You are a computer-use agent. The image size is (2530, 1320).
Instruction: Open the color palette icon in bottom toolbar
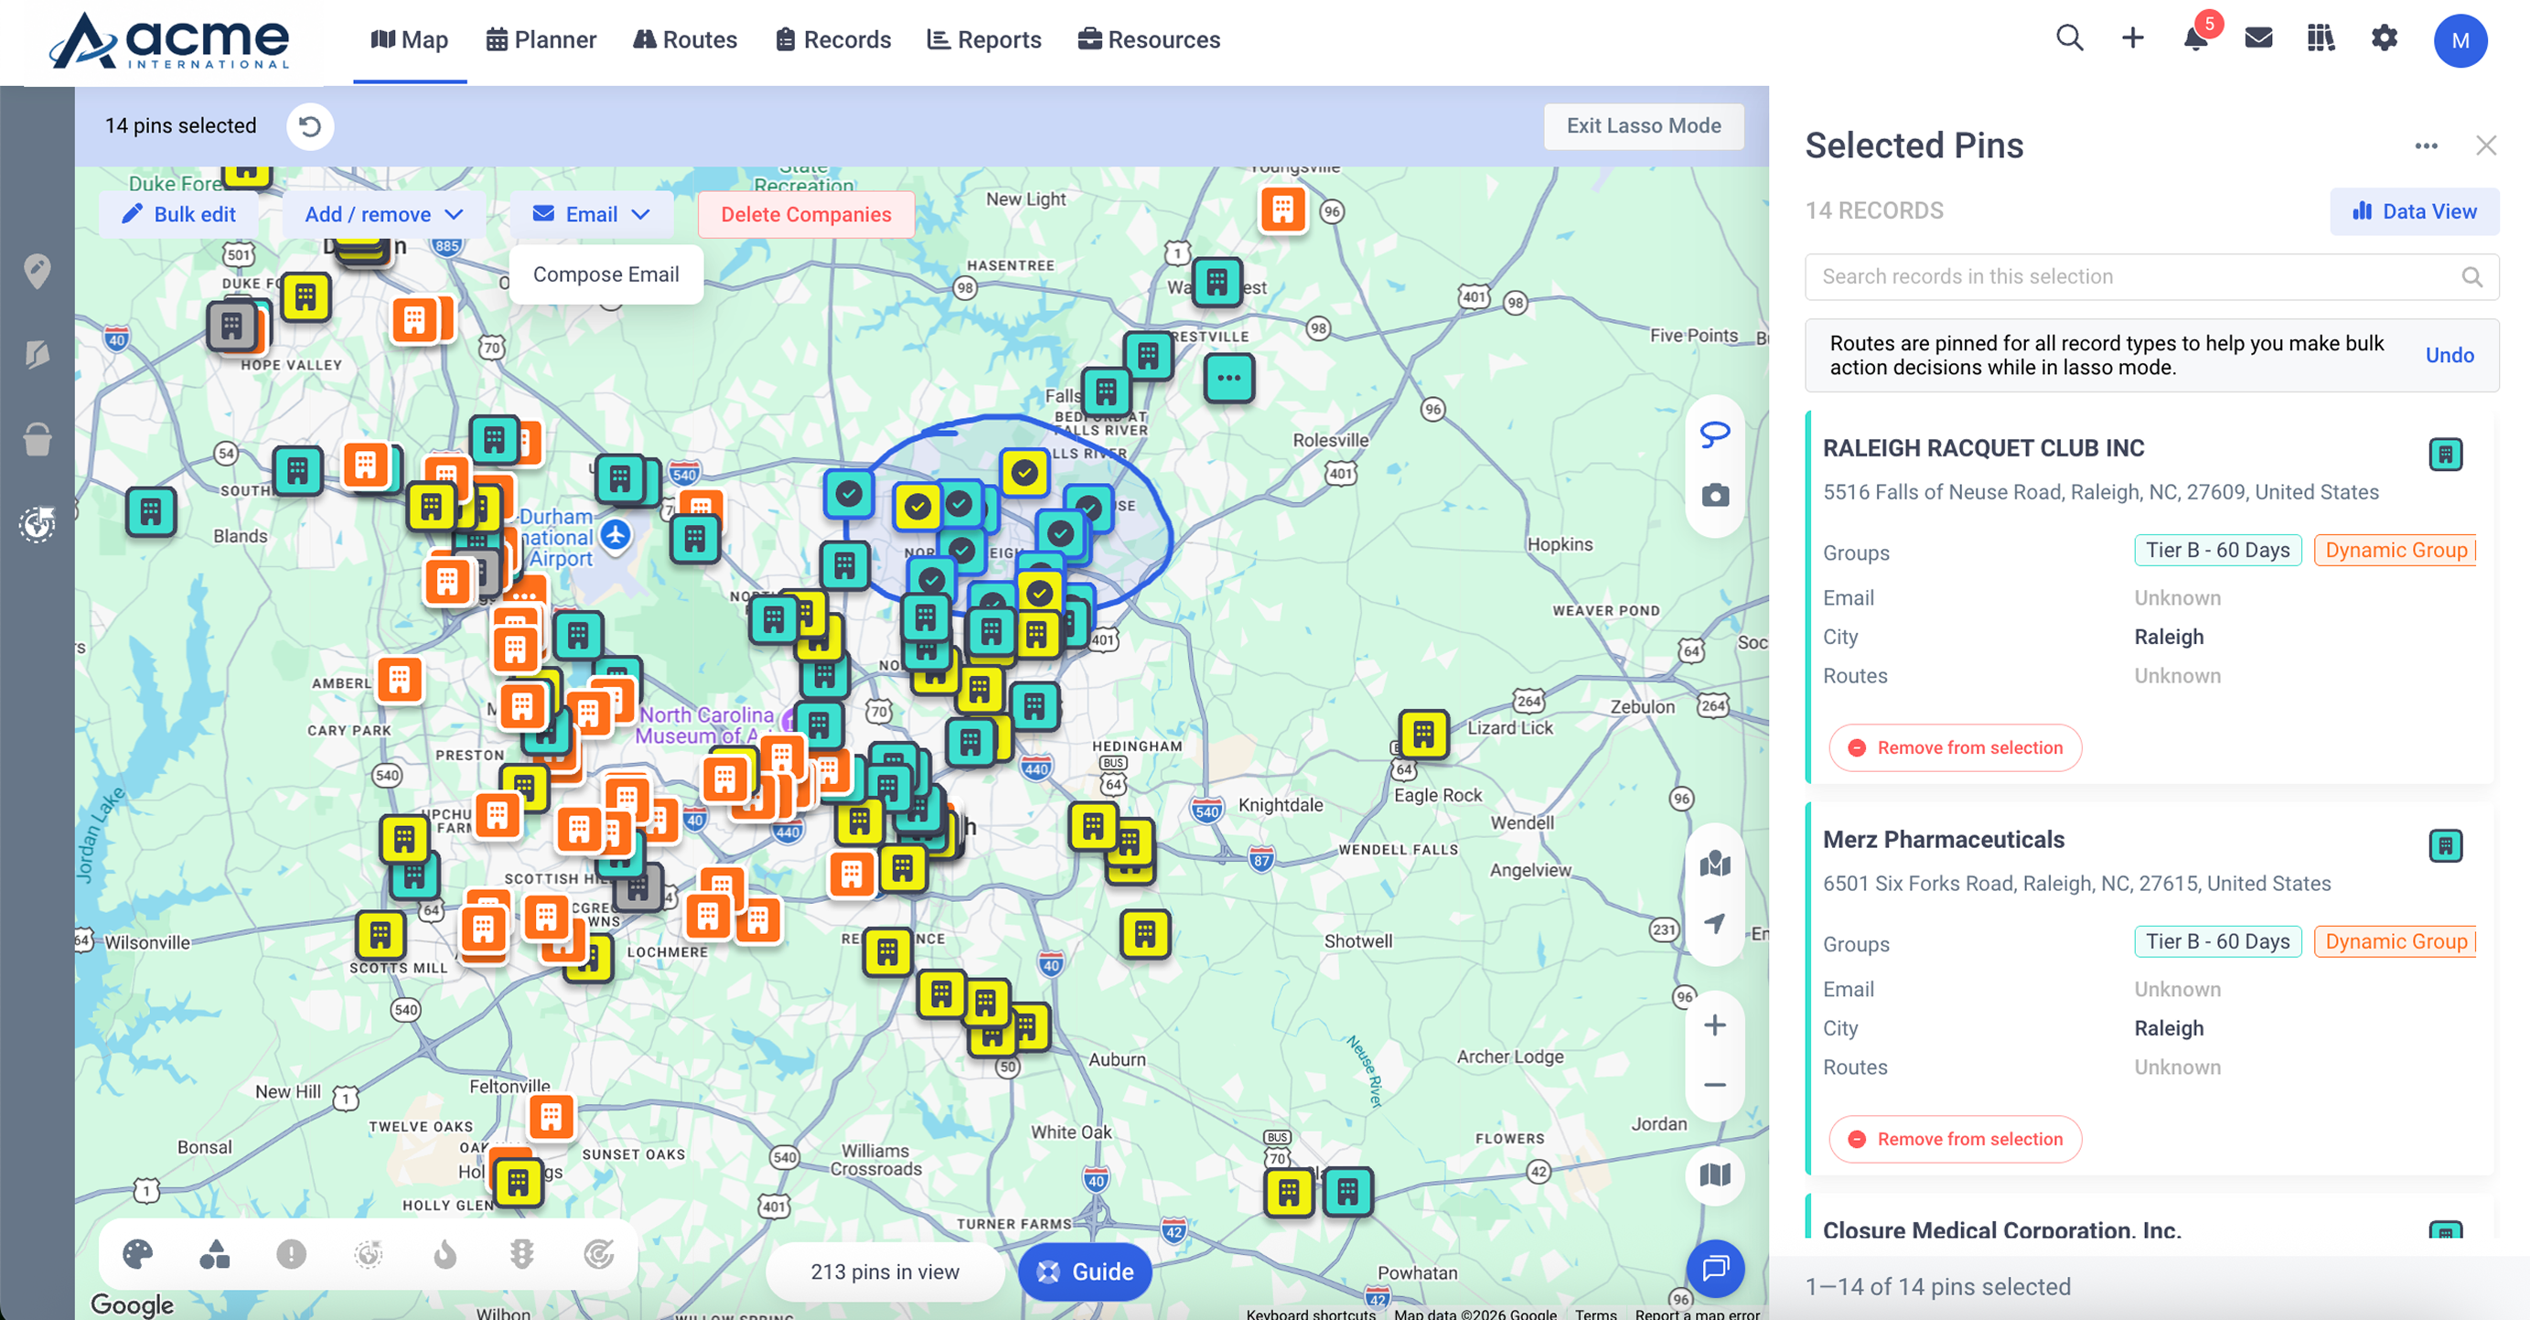(x=137, y=1254)
